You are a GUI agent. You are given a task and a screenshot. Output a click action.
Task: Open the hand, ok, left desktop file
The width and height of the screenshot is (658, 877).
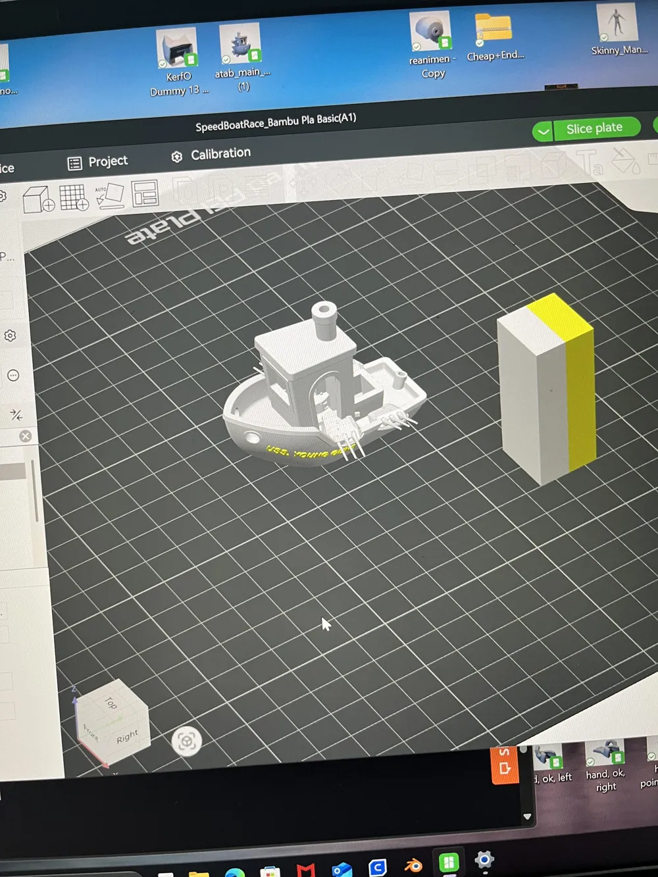coord(551,764)
